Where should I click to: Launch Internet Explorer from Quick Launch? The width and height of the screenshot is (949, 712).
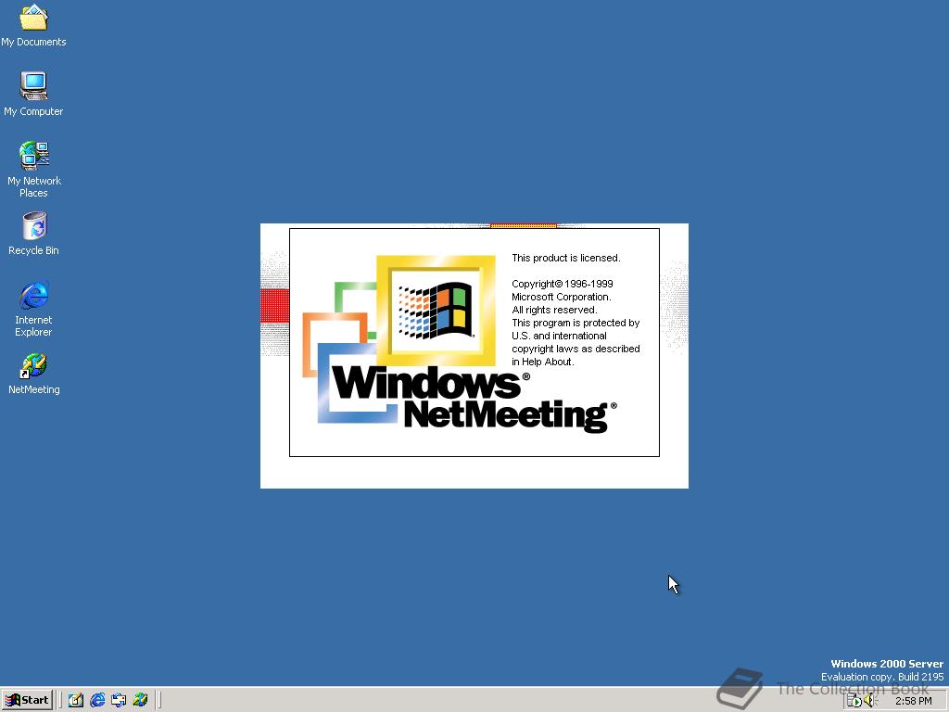(96, 700)
